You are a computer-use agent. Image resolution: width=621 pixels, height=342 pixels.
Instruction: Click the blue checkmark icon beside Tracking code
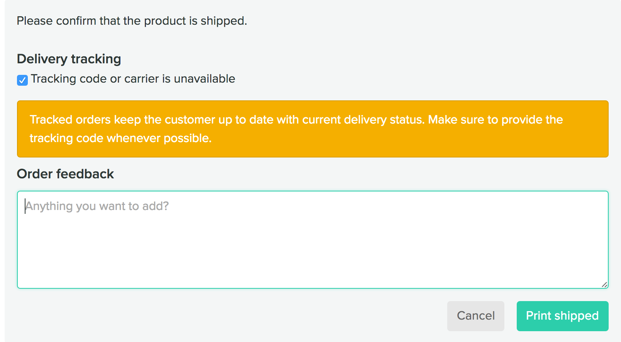tap(22, 80)
